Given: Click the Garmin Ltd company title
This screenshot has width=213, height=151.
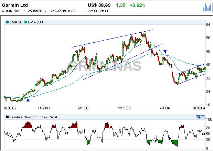Looking at the screenshot, I should (15, 5).
